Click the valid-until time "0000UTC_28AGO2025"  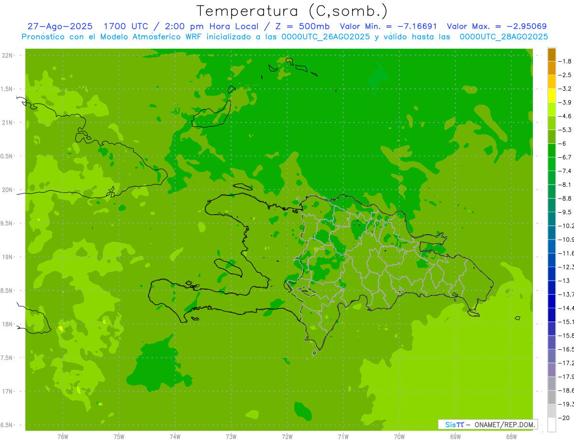504,37
